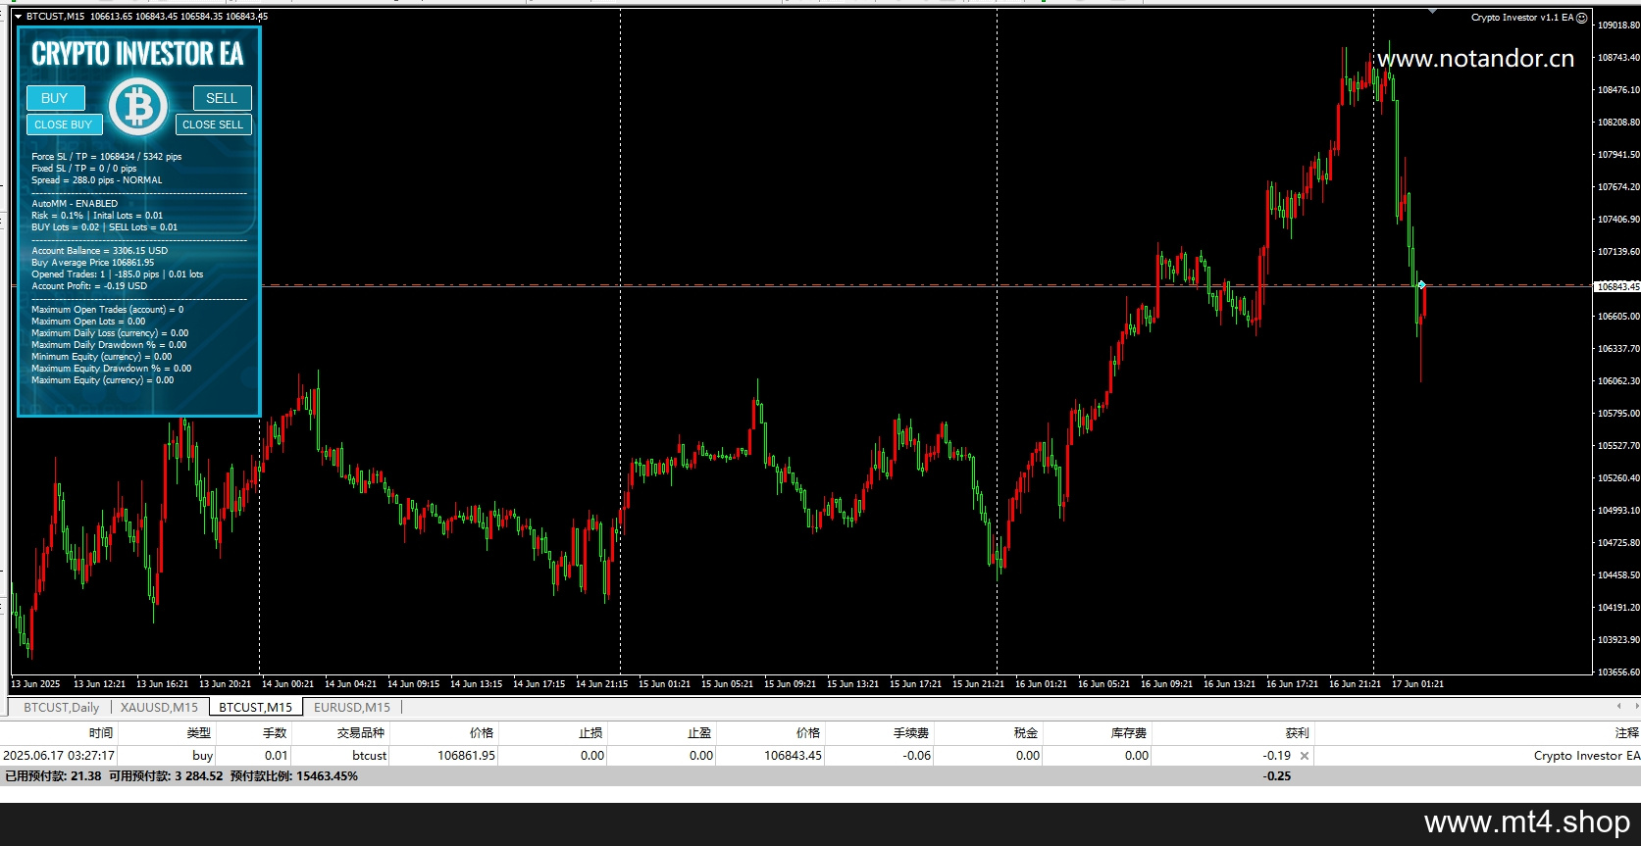Click the 'AutoMM - ENABLED' status text
Viewport: 1641px width, 846px height.
coord(75,204)
